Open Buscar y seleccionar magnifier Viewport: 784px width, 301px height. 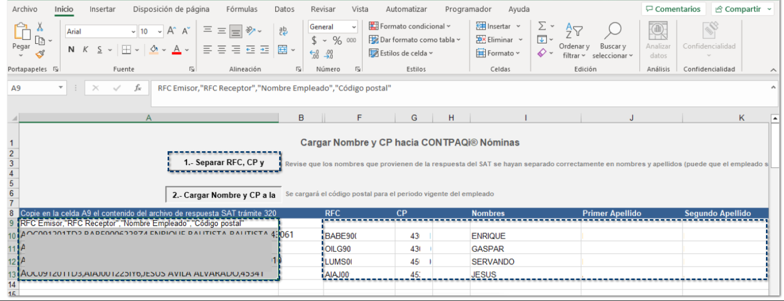(x=613, y=41)
